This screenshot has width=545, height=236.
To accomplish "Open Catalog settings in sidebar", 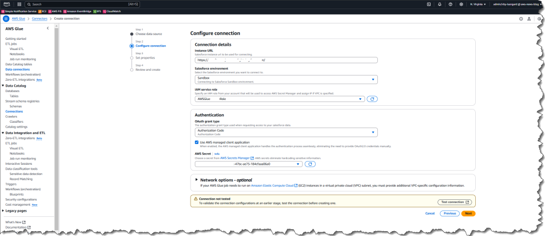I will coord(16,127).
